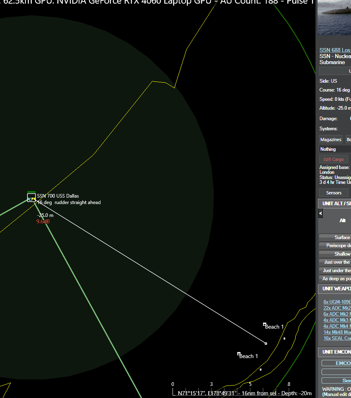Click the lock icon below lower Beach 1

(x=261, y=369)
